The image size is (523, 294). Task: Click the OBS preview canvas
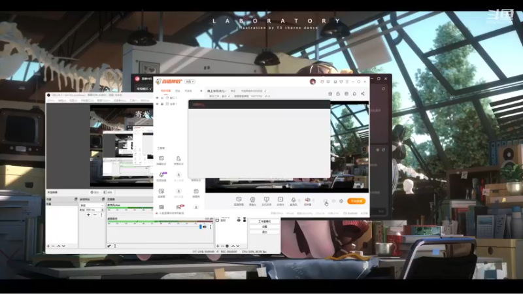click(122, 146)
